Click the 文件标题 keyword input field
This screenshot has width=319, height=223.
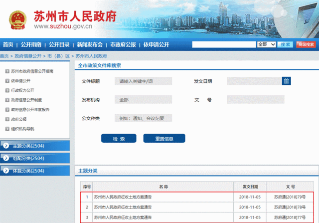coord(143,81)
